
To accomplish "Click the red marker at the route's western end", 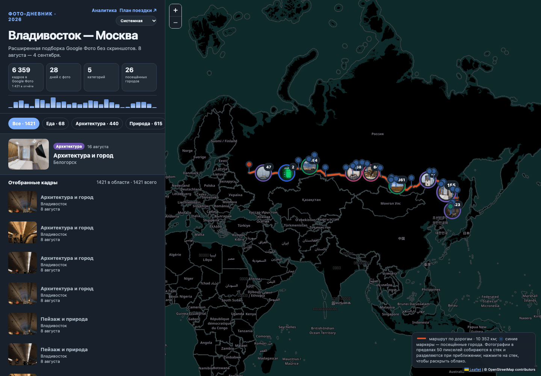I will pos(249,164).
